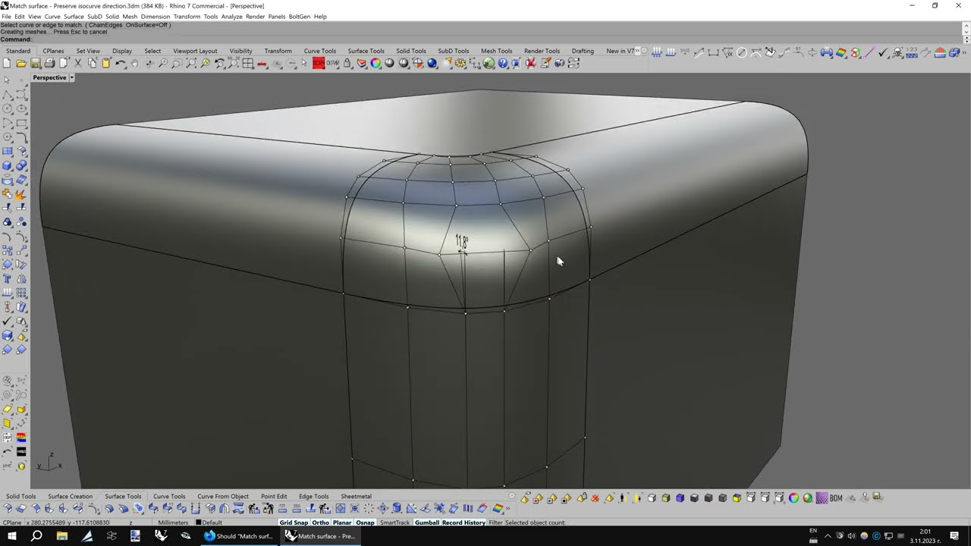Click the Fillet curve icon in left sidebar
Viewport: 971px width, 546px height.
tap(22, 137)
